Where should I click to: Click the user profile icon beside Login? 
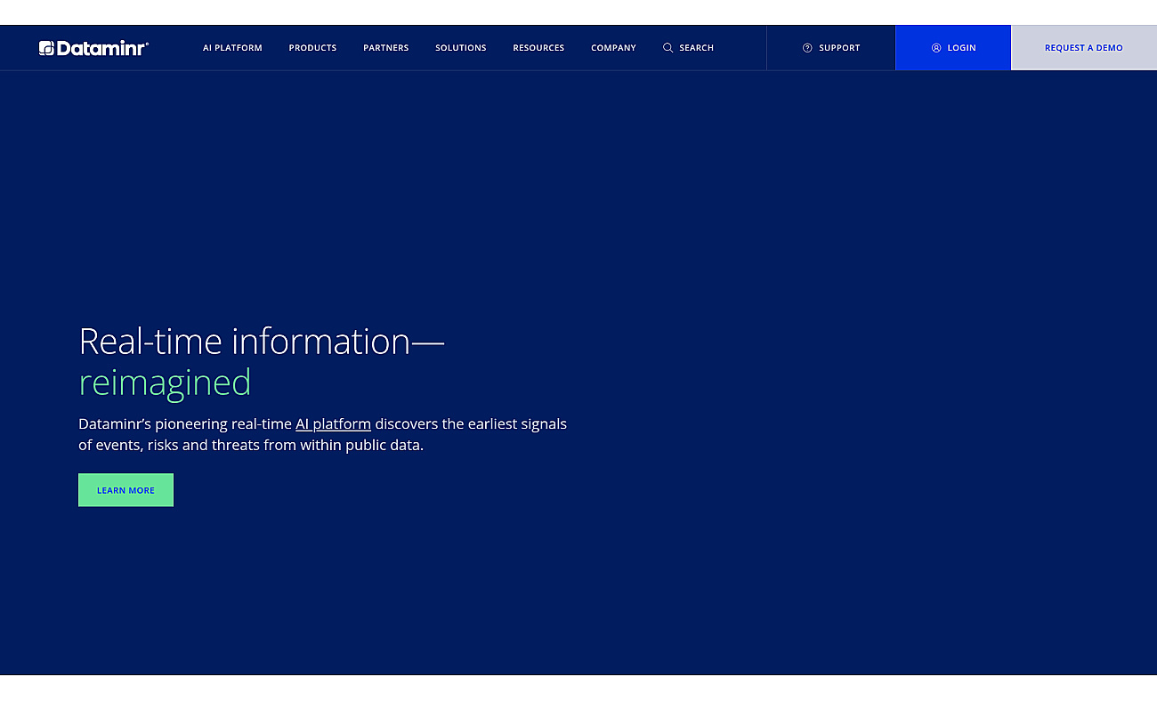pyautogui.click(x=936, y=48)
